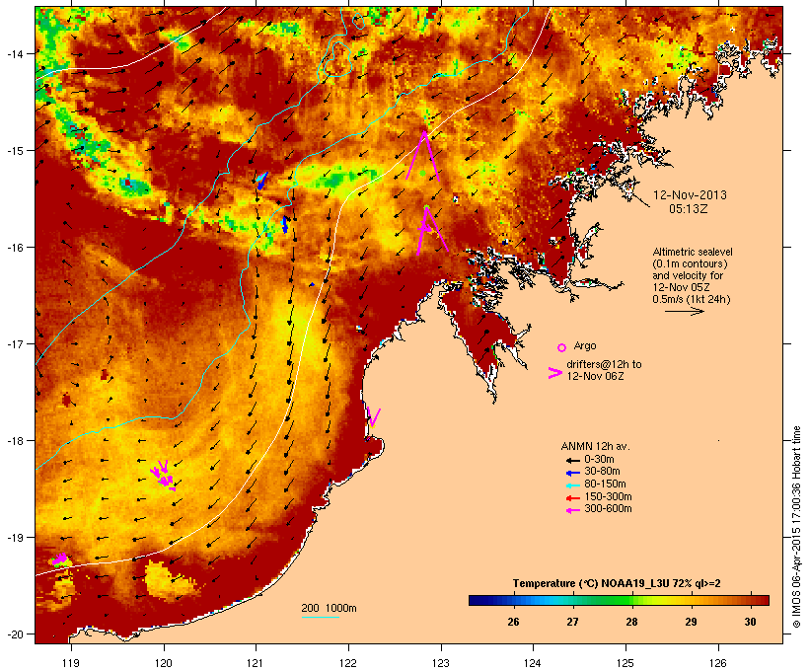The width and height of the screenshot is (809, 671).
Task: Click the latitude label -17
Action: coord(14,343)
